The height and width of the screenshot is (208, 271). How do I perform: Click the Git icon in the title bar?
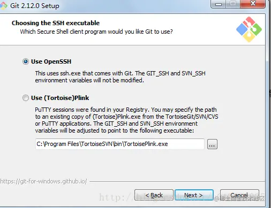4,6
